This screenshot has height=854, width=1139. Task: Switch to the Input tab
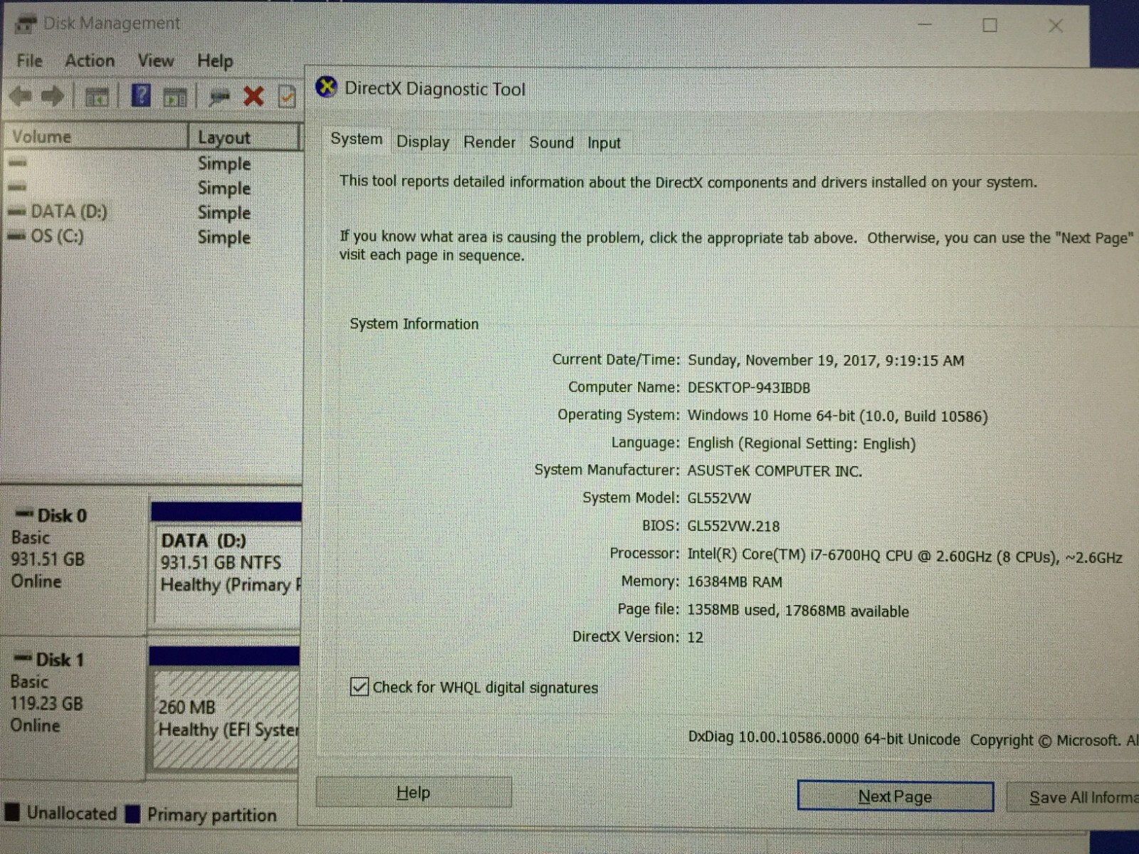[604, 143]
